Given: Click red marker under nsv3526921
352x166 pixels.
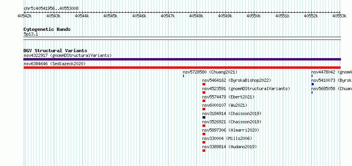Looking at the screenshot, I should (x=204, y=126).
